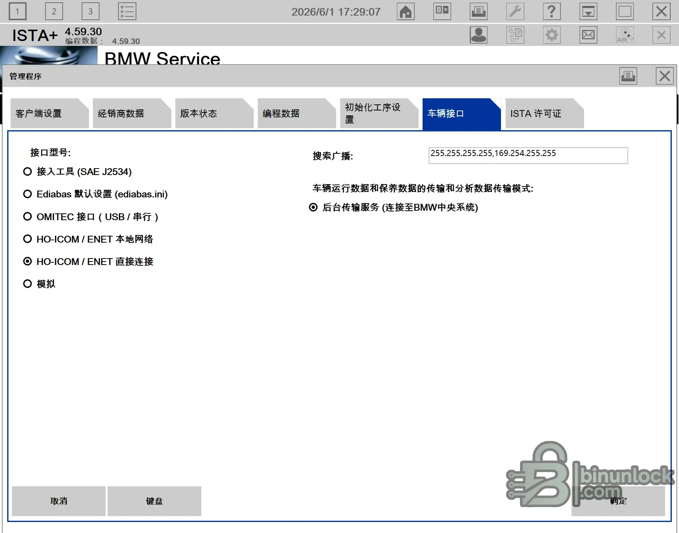Open the home screen icon
Image resolution: width=679 pixels, height=533 pixels.
click(406, 11)
